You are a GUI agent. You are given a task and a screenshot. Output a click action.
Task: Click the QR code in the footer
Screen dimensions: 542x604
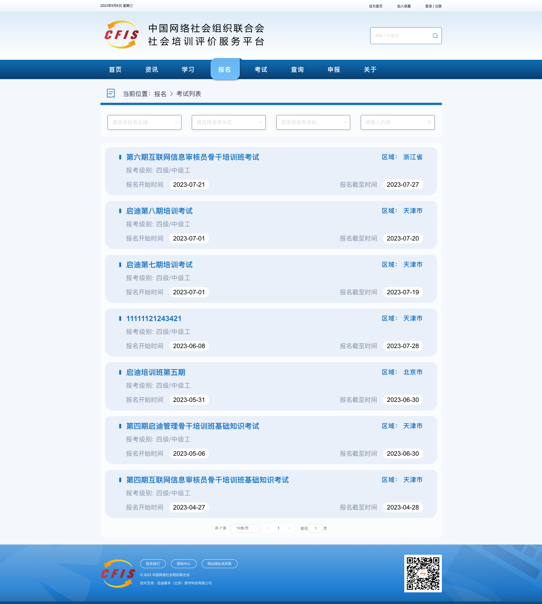pyautogui.click(x=423, y=573)
